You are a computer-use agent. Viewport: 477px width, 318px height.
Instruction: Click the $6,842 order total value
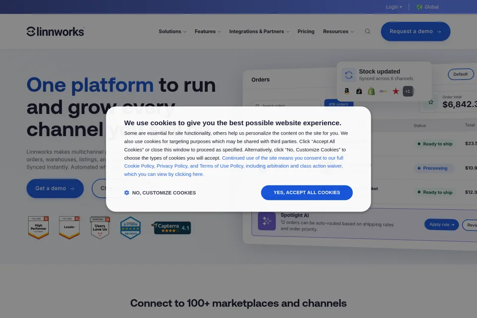460,104
